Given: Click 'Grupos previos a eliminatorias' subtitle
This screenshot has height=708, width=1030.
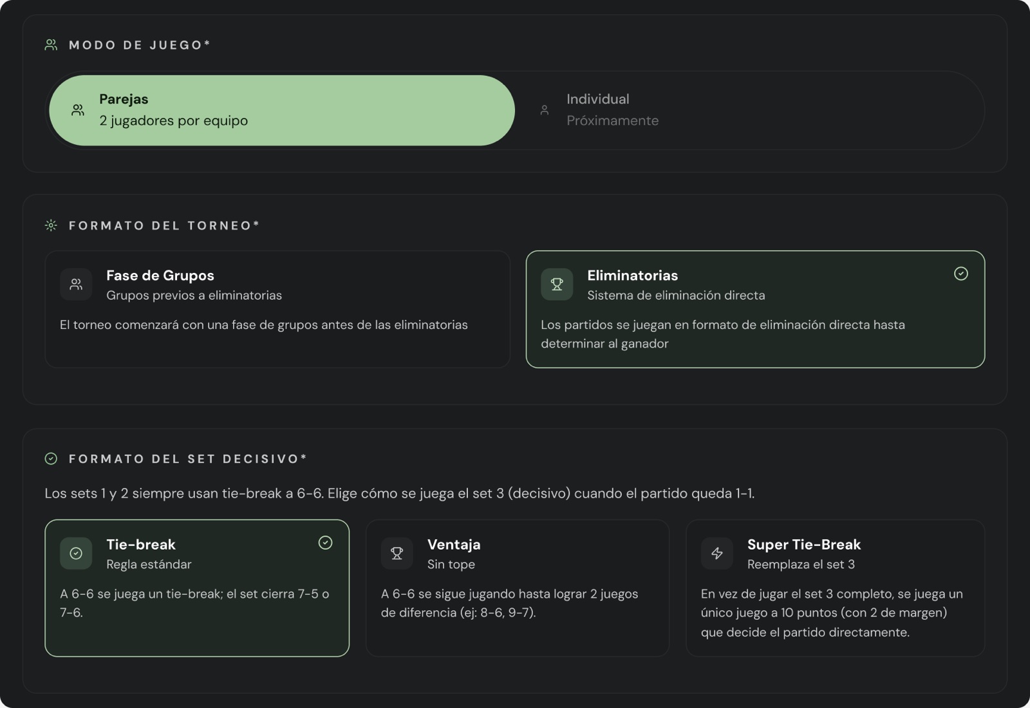Looking at the screenshot, I should 194,295.
